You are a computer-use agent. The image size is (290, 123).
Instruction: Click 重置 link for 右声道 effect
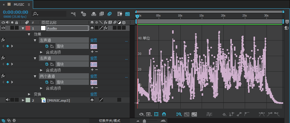point(93,58)
